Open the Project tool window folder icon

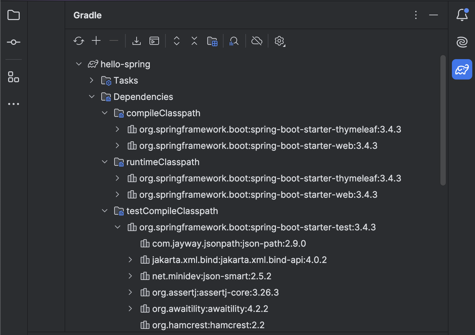pyautogui.click(x=14, y=15)
